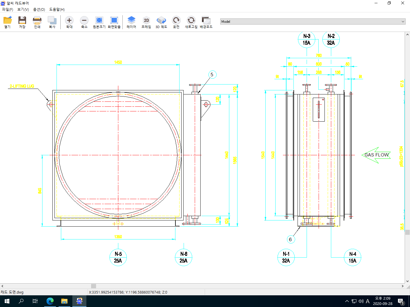Click the GAS FLOW arrow label
410x307 pixels.
(x=376, y=155)
